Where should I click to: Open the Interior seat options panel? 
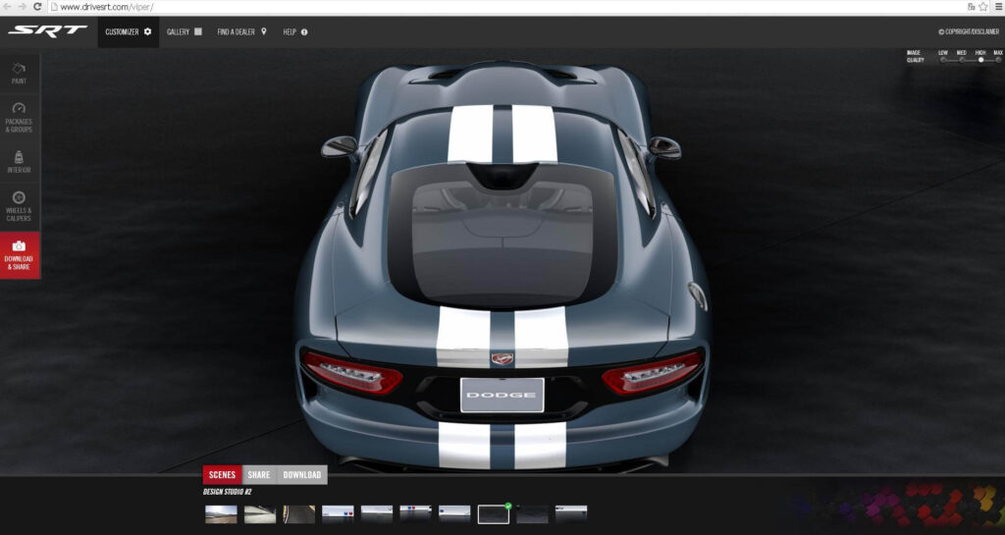pos(20,161)
